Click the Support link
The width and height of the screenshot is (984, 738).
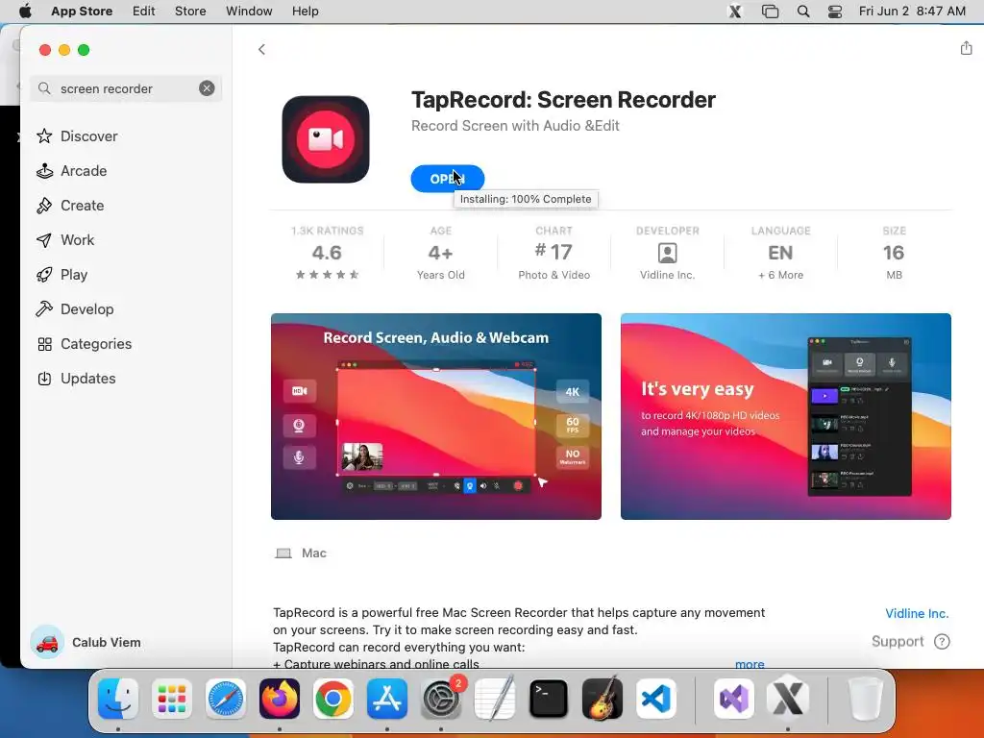898,641
